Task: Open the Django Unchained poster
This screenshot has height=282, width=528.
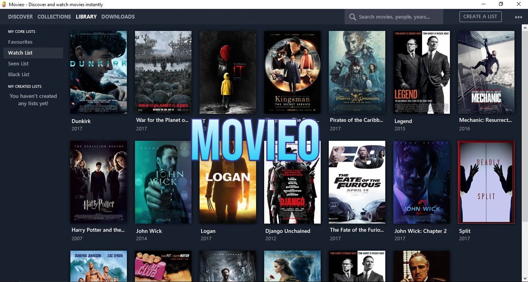Action: click(292, 182)
